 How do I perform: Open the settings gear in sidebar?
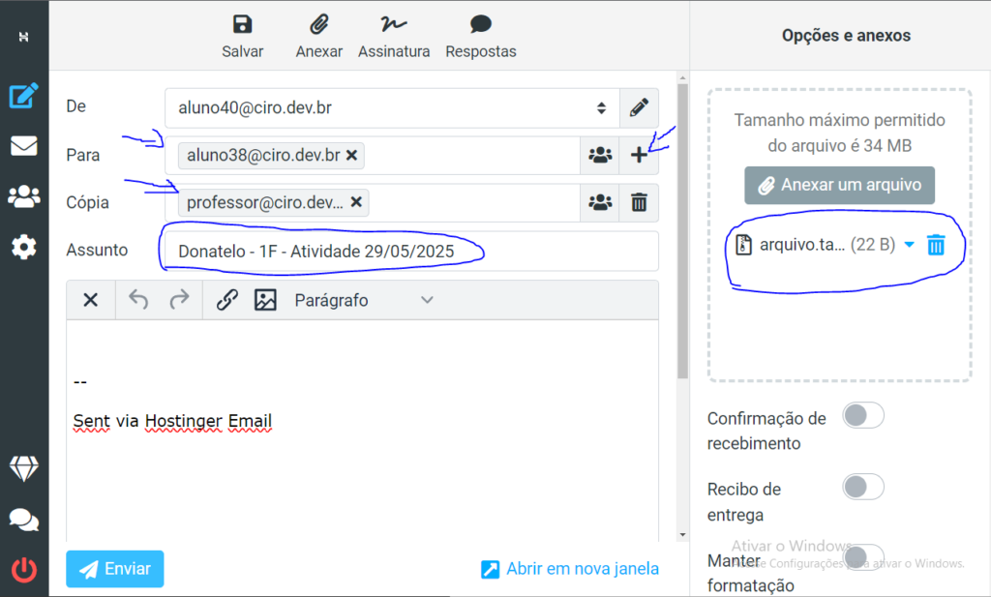23,247
